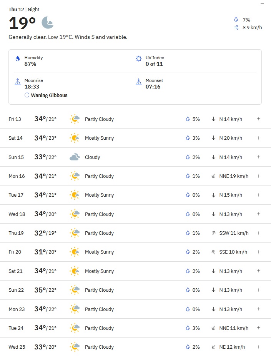Screen dimensions: 271x356
Task: Click the Mon 16 wind direction arrow
Action: (213, 176)
